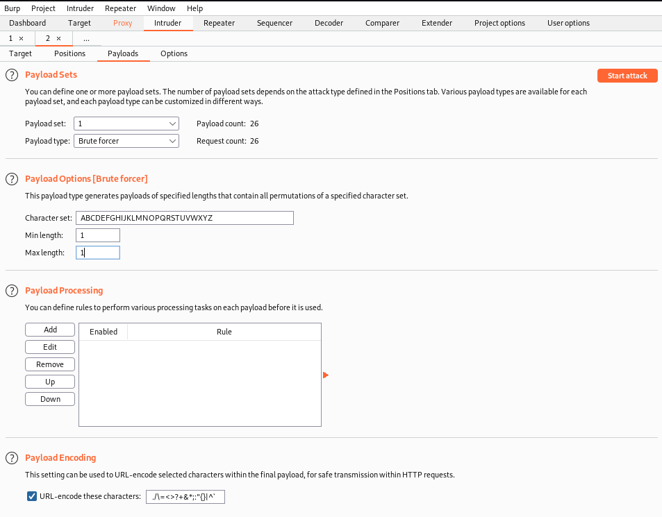This screenshot has width=662, height=517.
Task: Focus the URL-encode characters text field
Action: coord(185,497)
